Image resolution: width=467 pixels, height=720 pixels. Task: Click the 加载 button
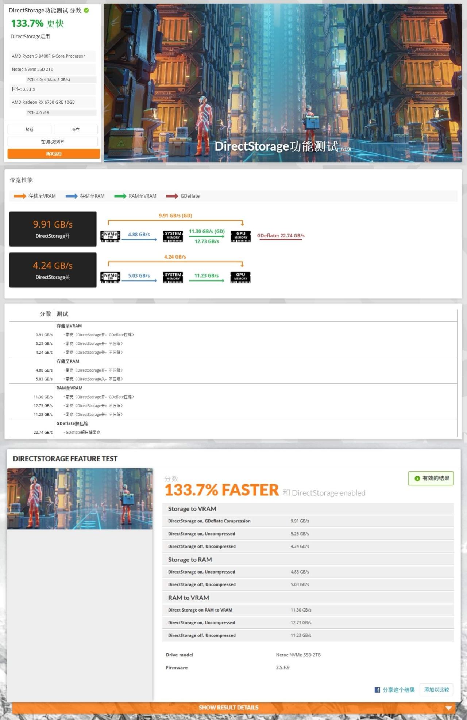[x=30, y=130]
